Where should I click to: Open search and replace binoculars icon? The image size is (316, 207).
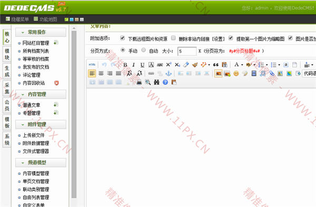[156, 82]
